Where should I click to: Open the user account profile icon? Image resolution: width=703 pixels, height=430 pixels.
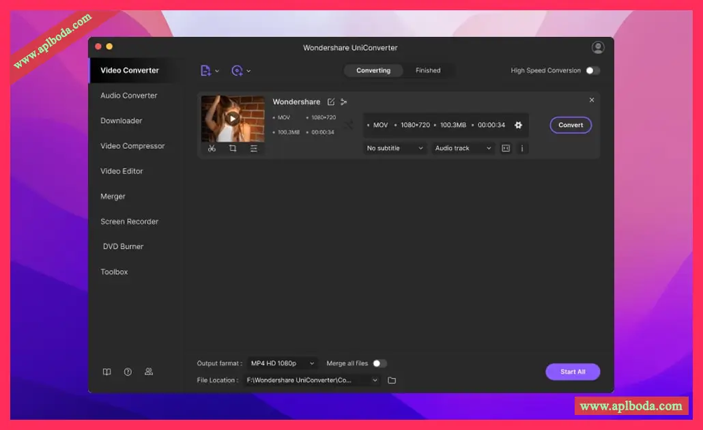click(598, 47)
